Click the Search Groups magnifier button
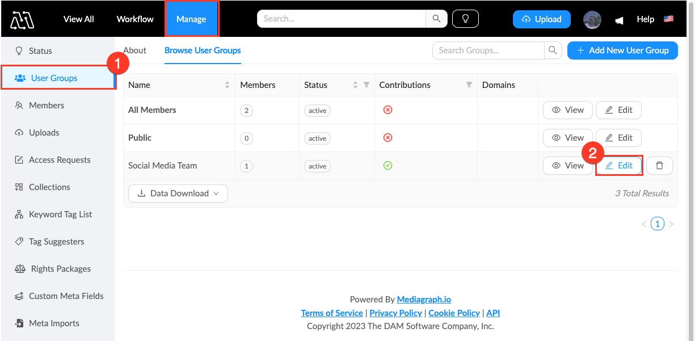The width and height of the screenshot is (695, 341). (553, 50)
